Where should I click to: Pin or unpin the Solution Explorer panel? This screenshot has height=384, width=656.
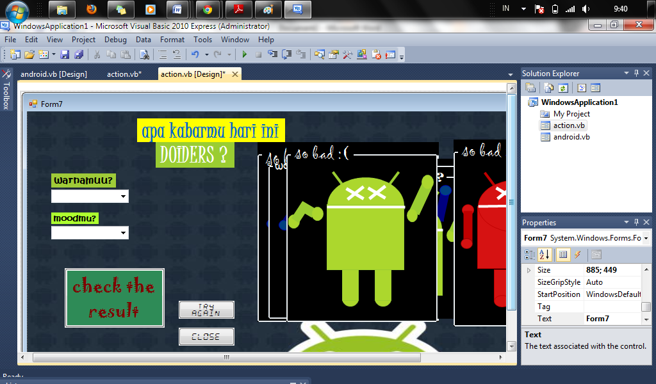[636, 73]
